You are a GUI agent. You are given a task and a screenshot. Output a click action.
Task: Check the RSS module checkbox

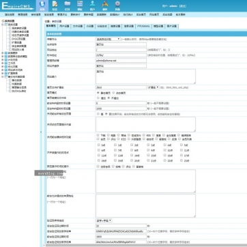(144, 135)
